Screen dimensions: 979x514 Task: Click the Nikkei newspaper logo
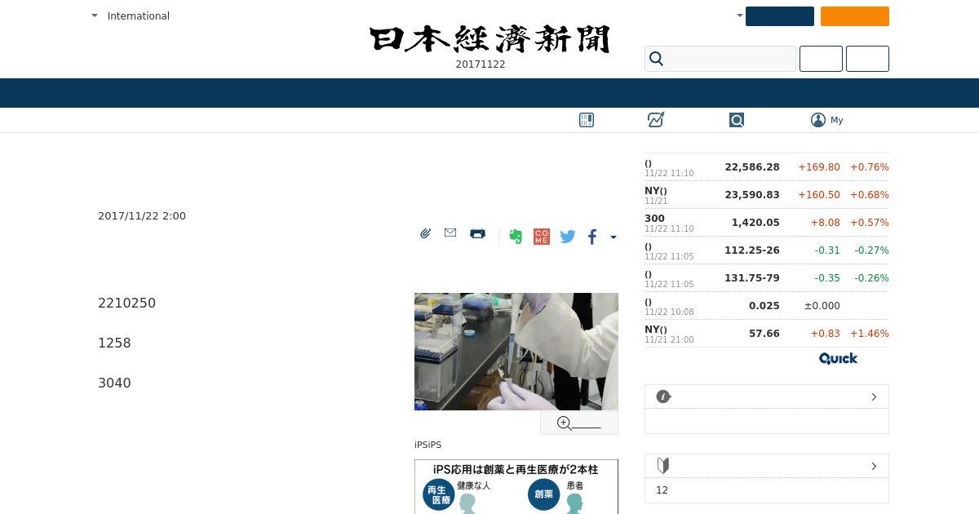pos(489,39)
